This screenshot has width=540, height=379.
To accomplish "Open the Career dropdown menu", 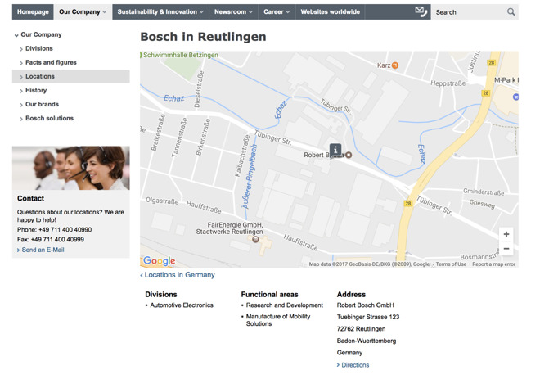I will click(277, 11).
